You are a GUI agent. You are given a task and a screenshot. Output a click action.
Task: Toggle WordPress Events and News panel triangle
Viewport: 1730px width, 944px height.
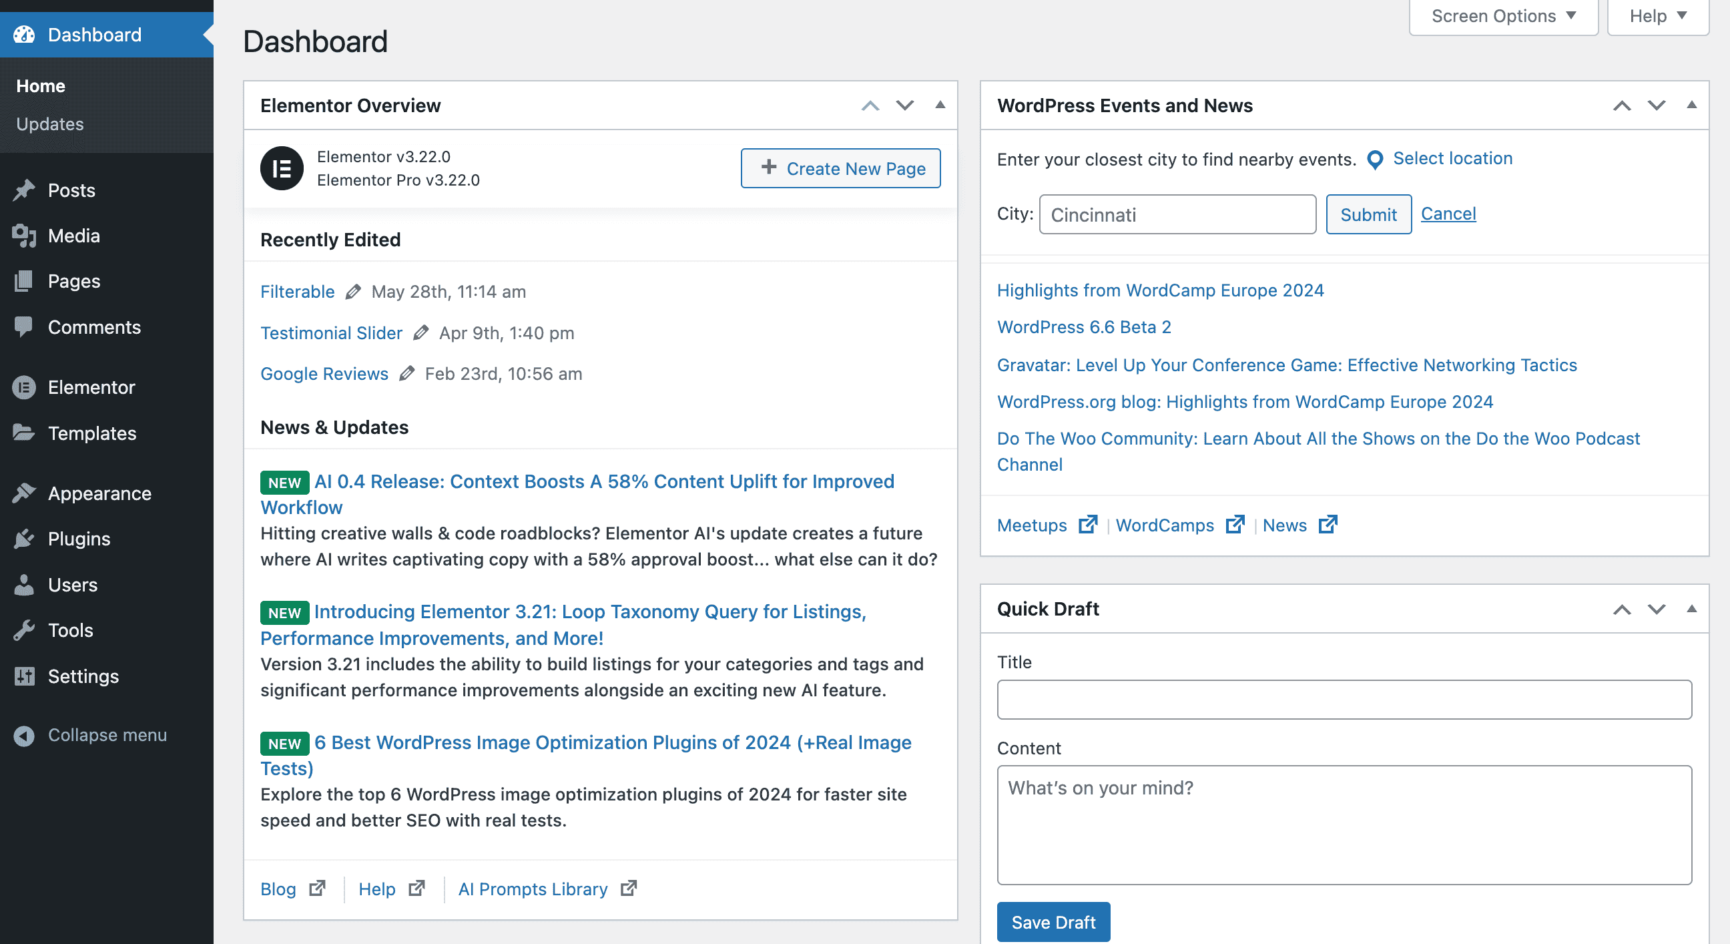point(1691,105)
